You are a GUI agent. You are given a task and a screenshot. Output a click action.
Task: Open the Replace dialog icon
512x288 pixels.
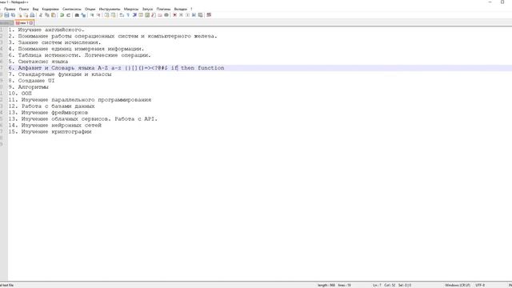83,15
